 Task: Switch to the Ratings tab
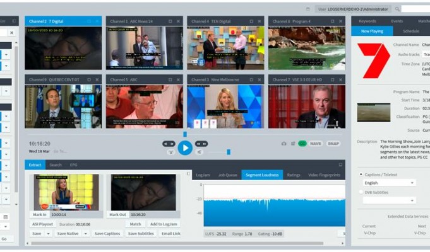point(294,175)
